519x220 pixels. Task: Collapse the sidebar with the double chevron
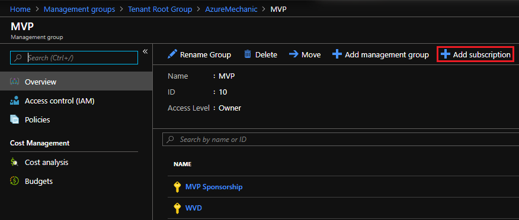[145, 51]
